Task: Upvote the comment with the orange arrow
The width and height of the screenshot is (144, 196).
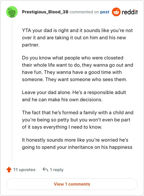Action: pyautogui.click(x=9, y=170)
